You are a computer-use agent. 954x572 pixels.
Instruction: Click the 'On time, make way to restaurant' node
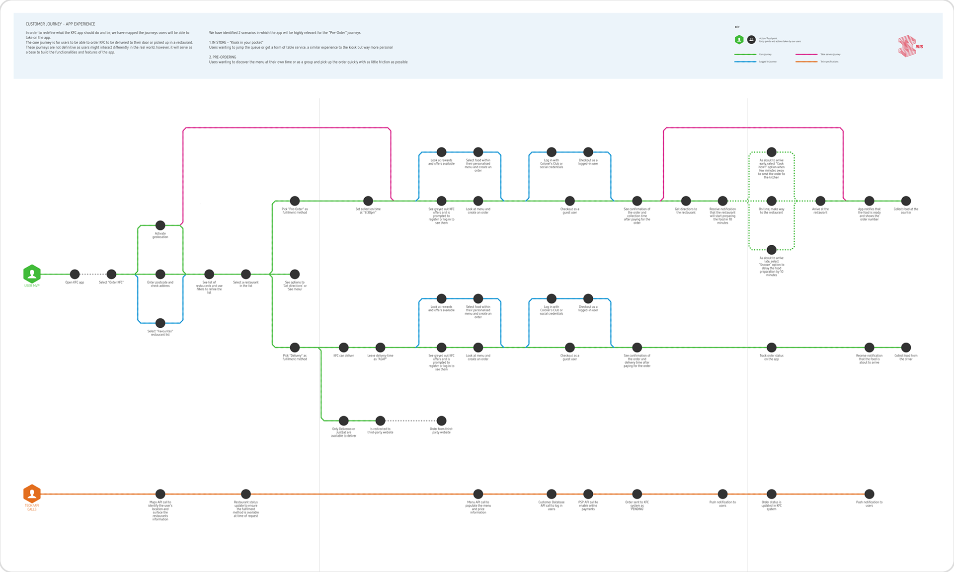772,201
